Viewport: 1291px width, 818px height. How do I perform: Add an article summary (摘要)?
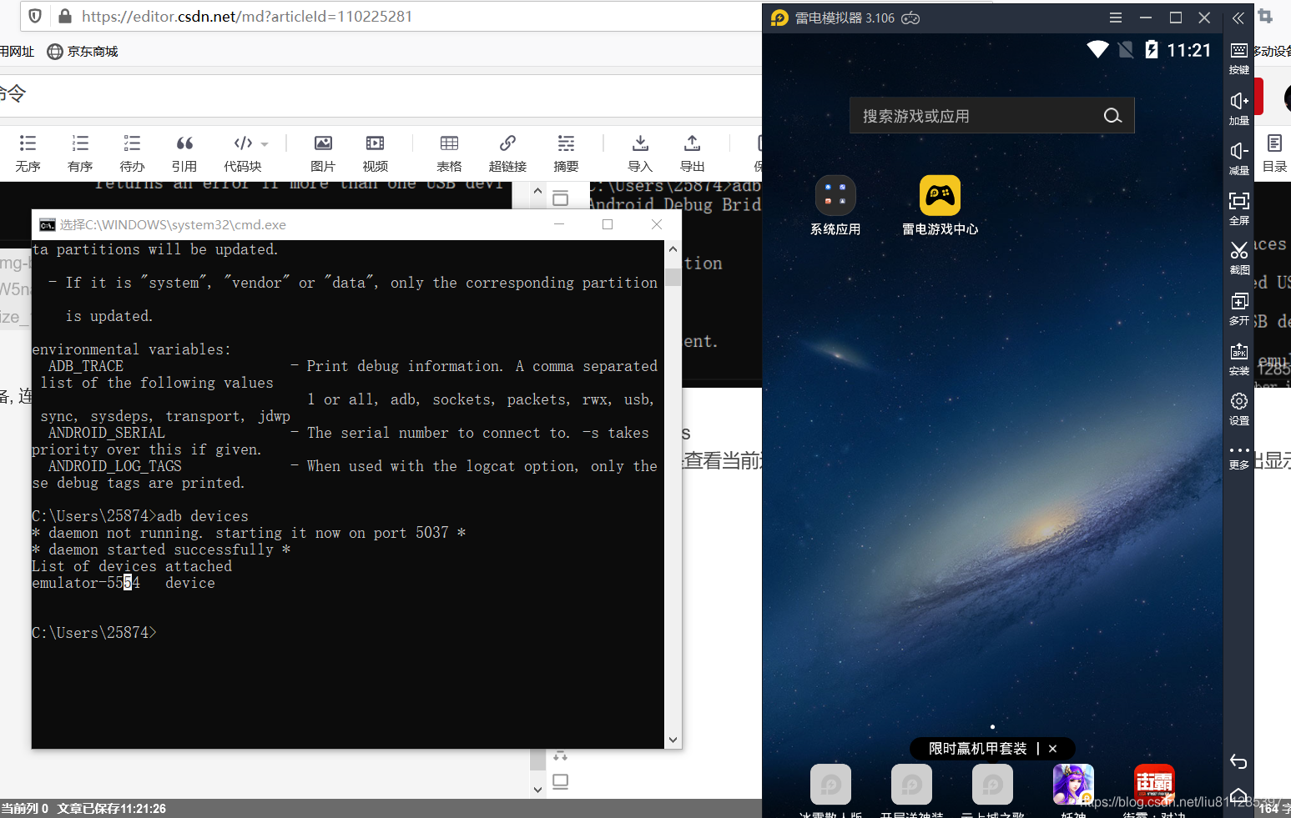(566, 153)
